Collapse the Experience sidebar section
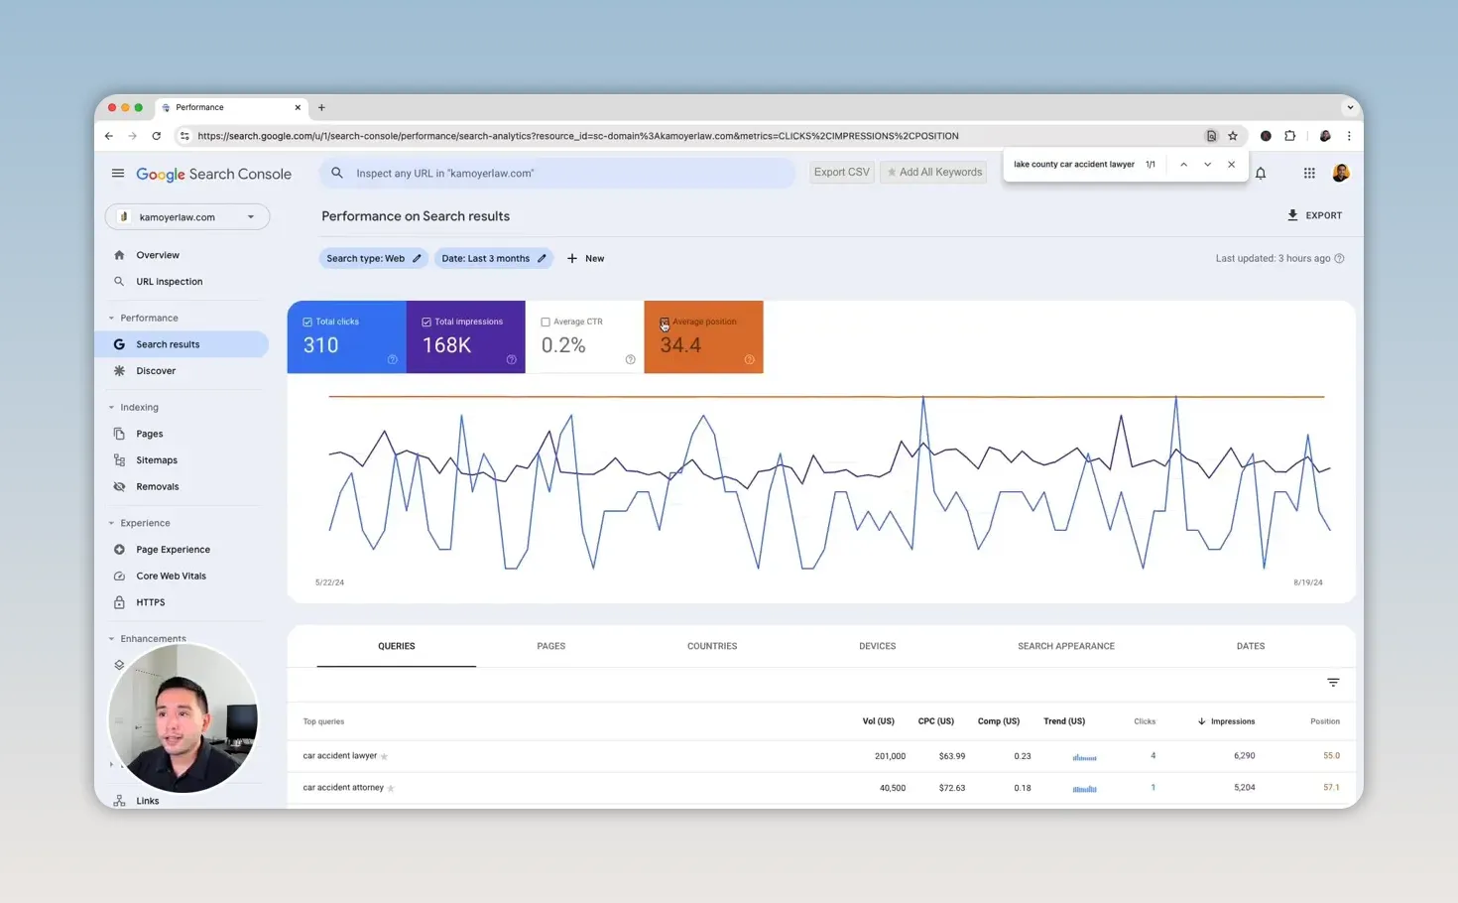 [111, 523]
